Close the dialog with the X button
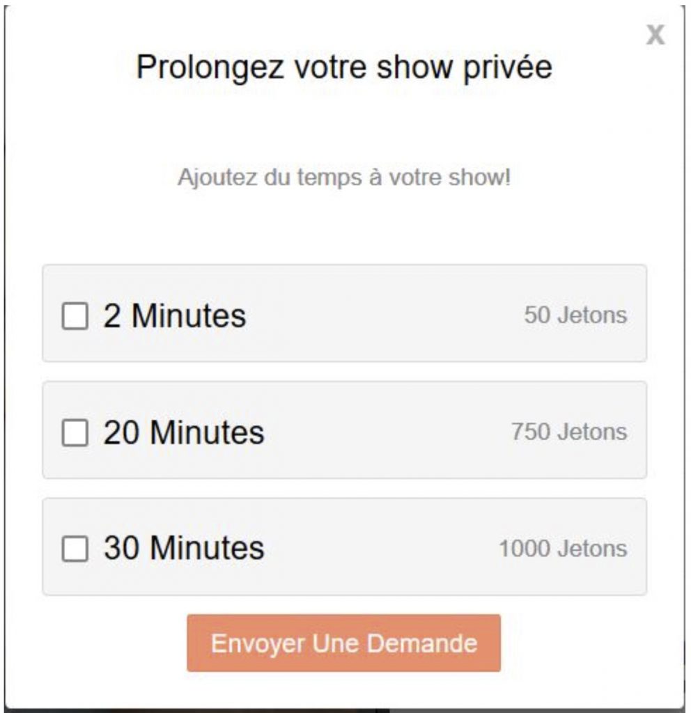Screen dimensions: 691x713 655,35
